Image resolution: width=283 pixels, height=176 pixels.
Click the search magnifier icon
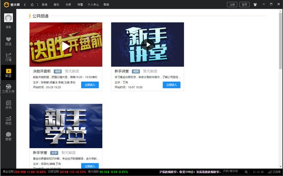tap(246, 172)
